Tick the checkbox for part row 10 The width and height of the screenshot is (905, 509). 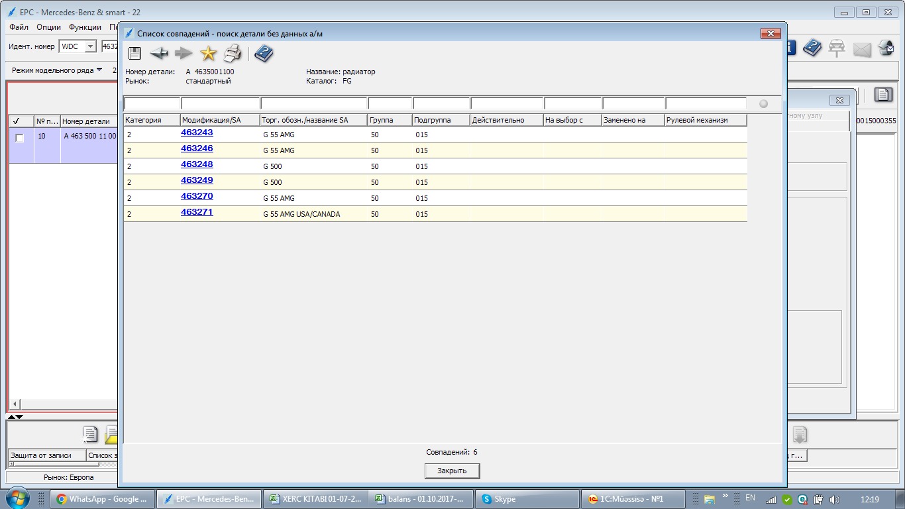coord(20,138)
